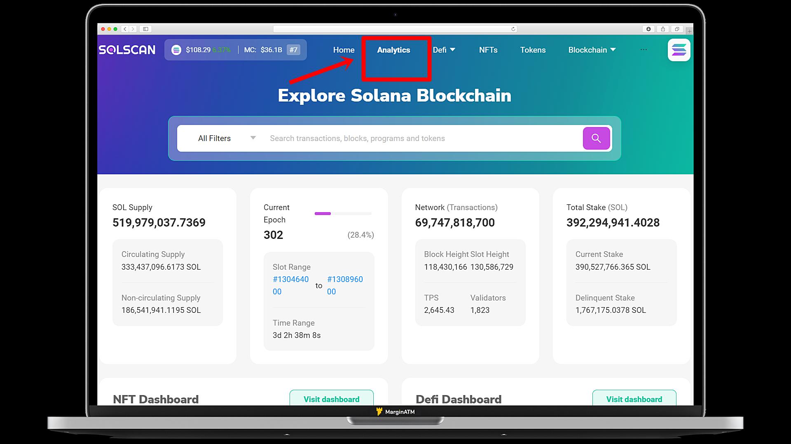Click Visit dashboard in the Defi Dashboard card
The height and width of the screenshot is (444, 791).
tap(634, 399)
